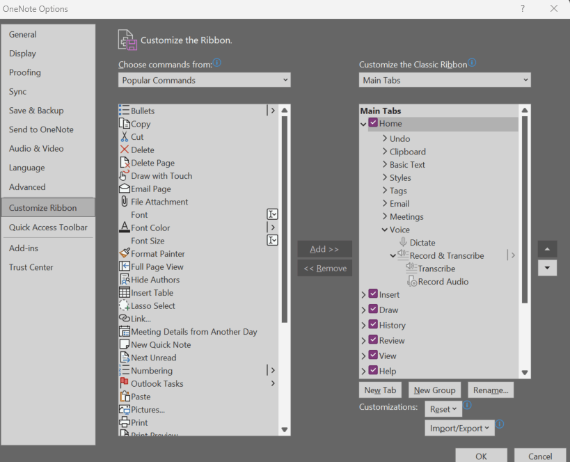Click the Cut scissors icon
The width and height of the screenshot is (570, 462).
[125, 136]
